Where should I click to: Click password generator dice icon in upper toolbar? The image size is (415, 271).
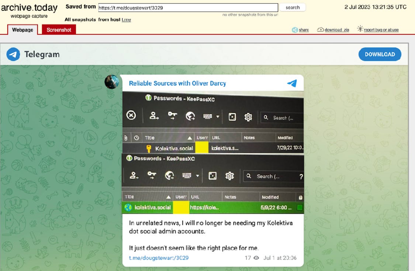232,117
